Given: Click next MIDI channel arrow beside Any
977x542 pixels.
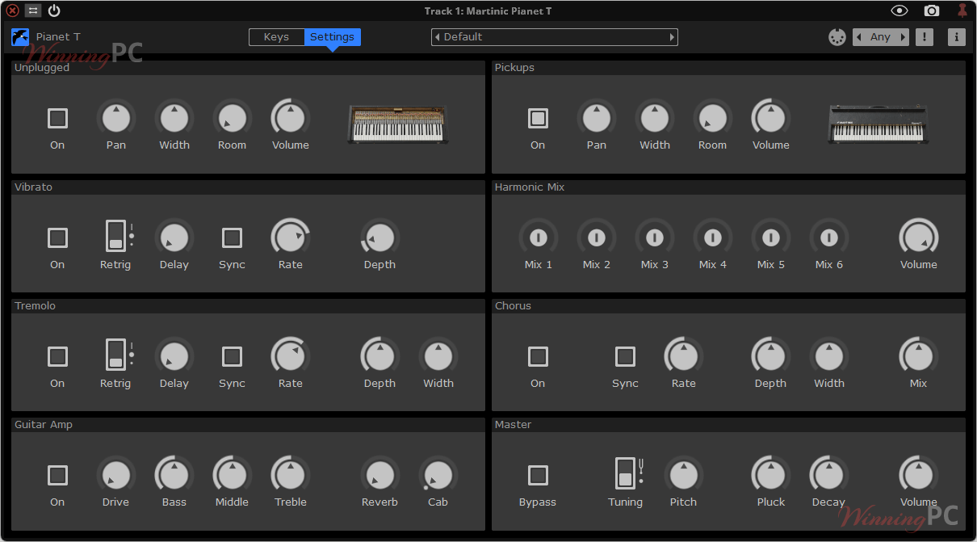Looking at the screenshot, I should tap(904, 37).
